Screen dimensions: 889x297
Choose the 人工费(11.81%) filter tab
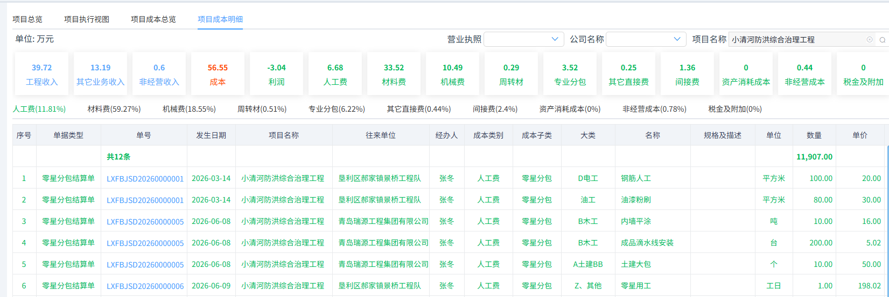pos(39,109)
